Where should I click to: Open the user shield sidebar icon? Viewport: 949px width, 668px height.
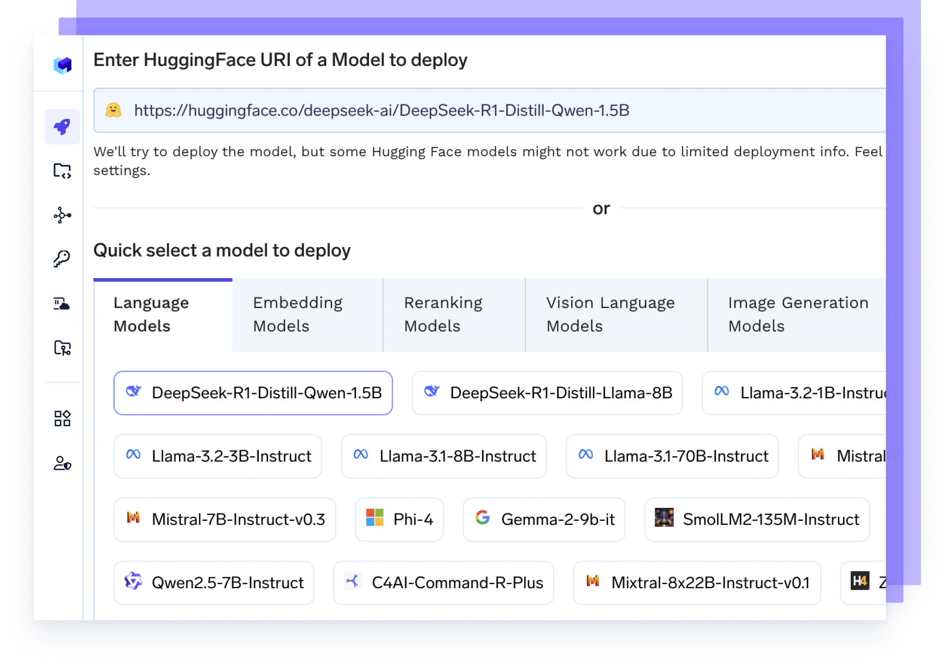(62, 463)
